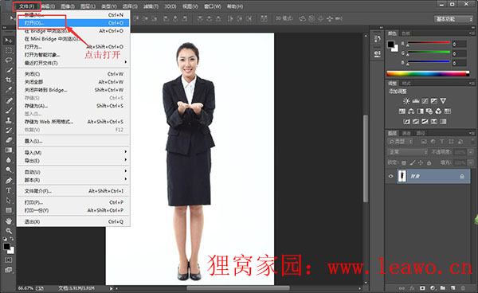This screenshot has height=293, width=478.
Task: Select the Crop tool
Action: [x=9, y=80]
